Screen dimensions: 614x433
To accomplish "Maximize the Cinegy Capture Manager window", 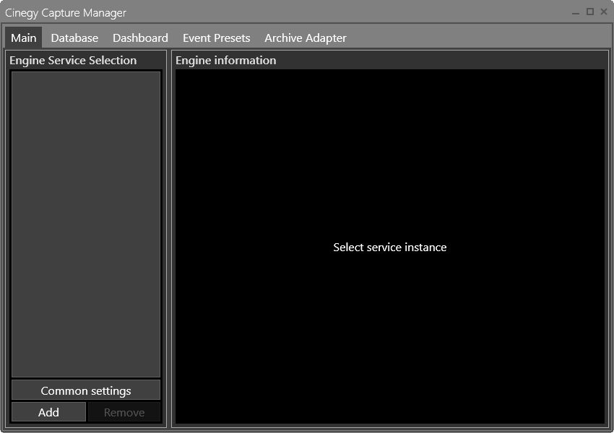I will [589, 12].
